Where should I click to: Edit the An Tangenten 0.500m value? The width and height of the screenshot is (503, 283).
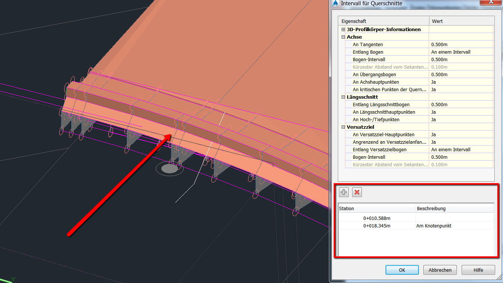[x=461, y=44]
